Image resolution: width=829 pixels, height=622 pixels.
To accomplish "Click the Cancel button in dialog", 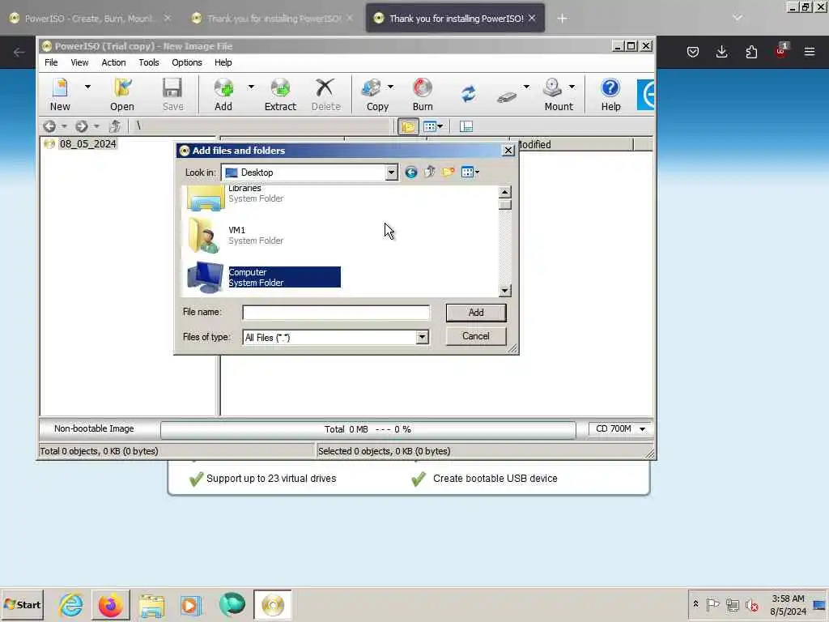I will 476,336.
